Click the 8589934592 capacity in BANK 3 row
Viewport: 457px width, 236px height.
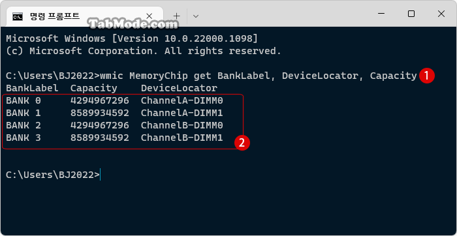tap(100, 138)
